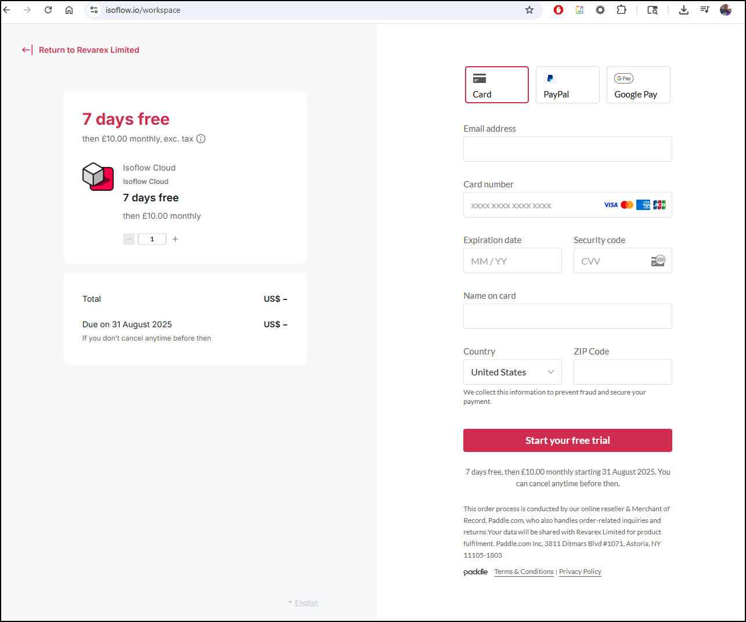Screen dimensions: 746x622
Task: Open the gear-shaped extension icon
Action: pos(600,10)
